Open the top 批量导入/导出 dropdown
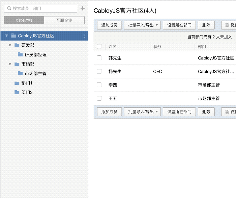The image size is (236, 198). point(142,25)
